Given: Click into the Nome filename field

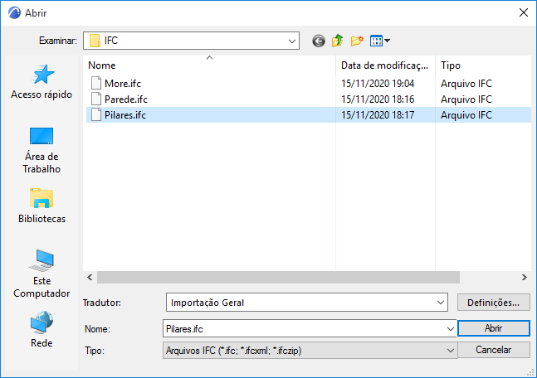Looking at the screenshot, I should pos(304,329).
